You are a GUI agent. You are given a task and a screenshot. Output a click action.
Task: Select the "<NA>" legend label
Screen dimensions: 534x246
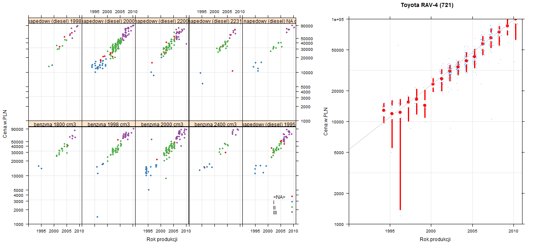pyautogui.click(x=279, y=197)
